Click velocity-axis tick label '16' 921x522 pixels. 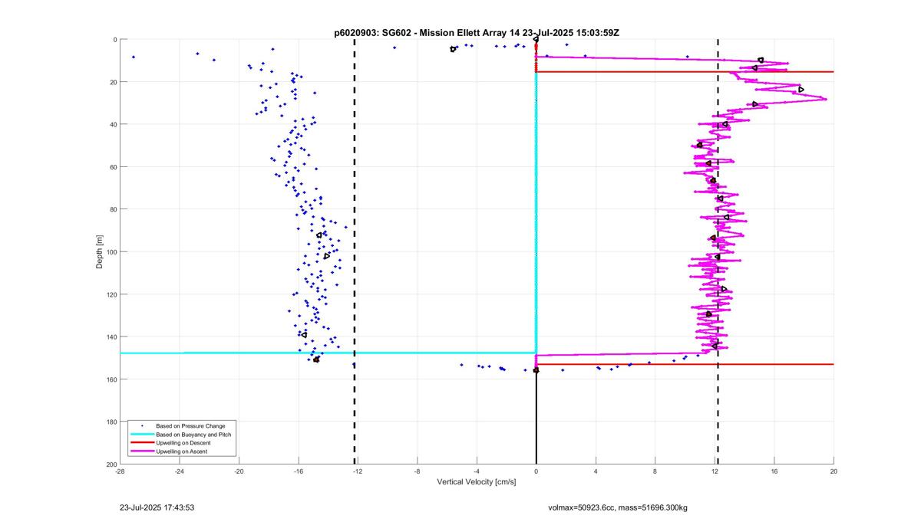774,472
